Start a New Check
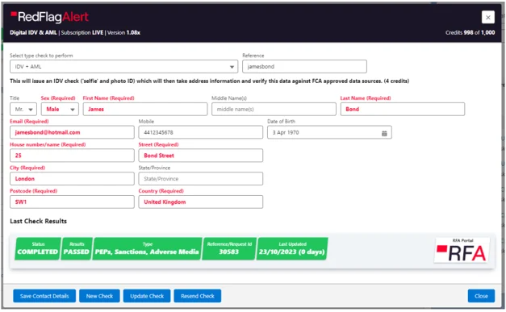The height and width of the screenshot is (312, 506). 99,296
